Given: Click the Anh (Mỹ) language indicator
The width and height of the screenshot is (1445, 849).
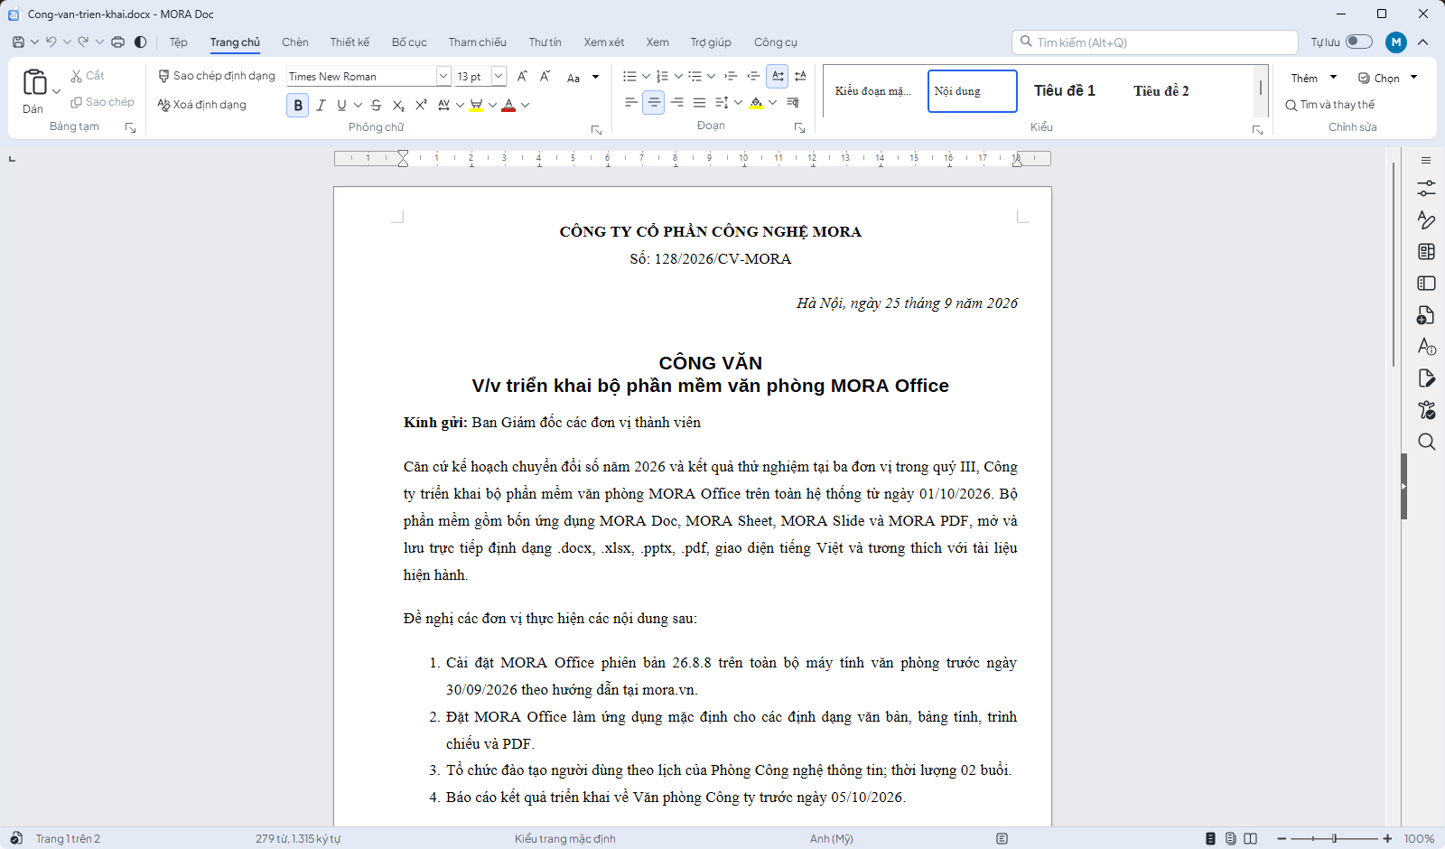Looking at the screenshot, I should pyautogui.click(x=832, y=839).
